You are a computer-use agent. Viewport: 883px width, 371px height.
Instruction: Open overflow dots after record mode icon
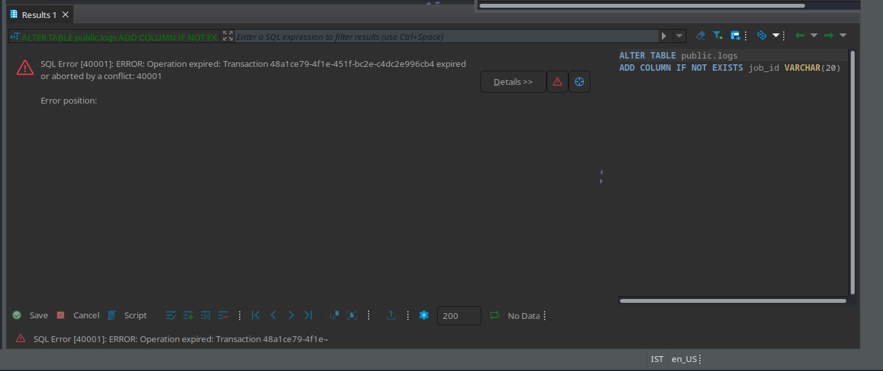pos(369,315)
